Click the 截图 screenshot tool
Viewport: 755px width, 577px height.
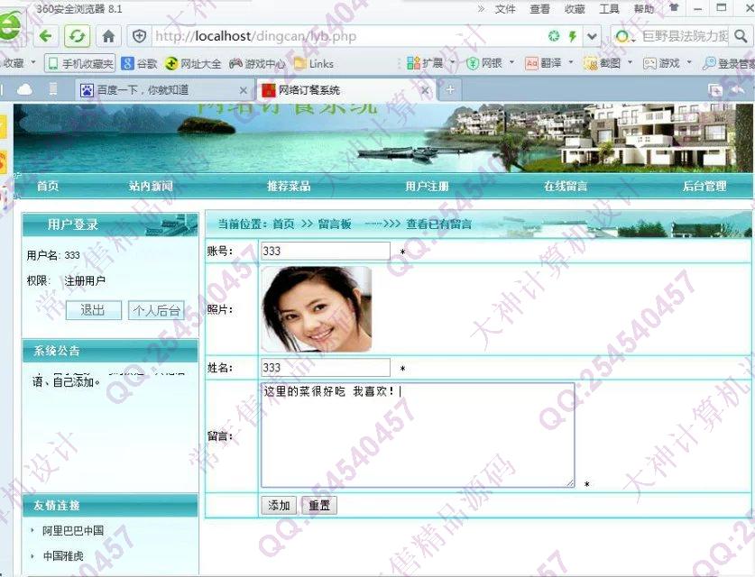pyautogui.click(x=602, y=63)
